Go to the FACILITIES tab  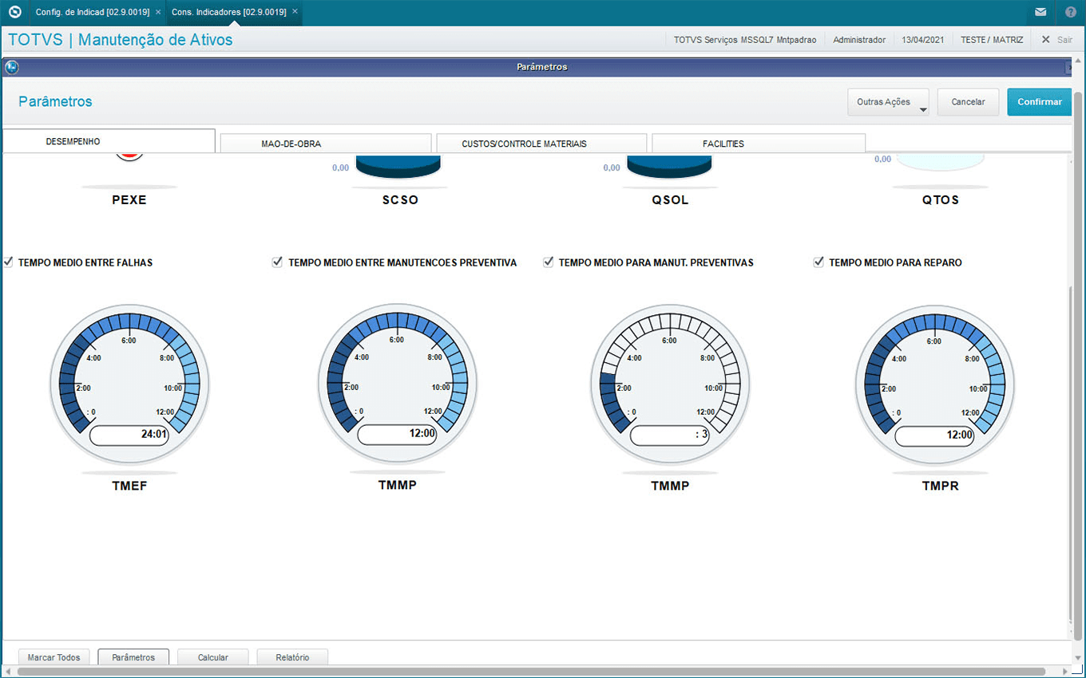pos(759,144)
